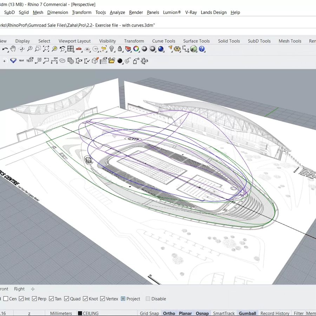Toggle the Project osnap checkbox
The image size is (316, 316).
[123, 298]
